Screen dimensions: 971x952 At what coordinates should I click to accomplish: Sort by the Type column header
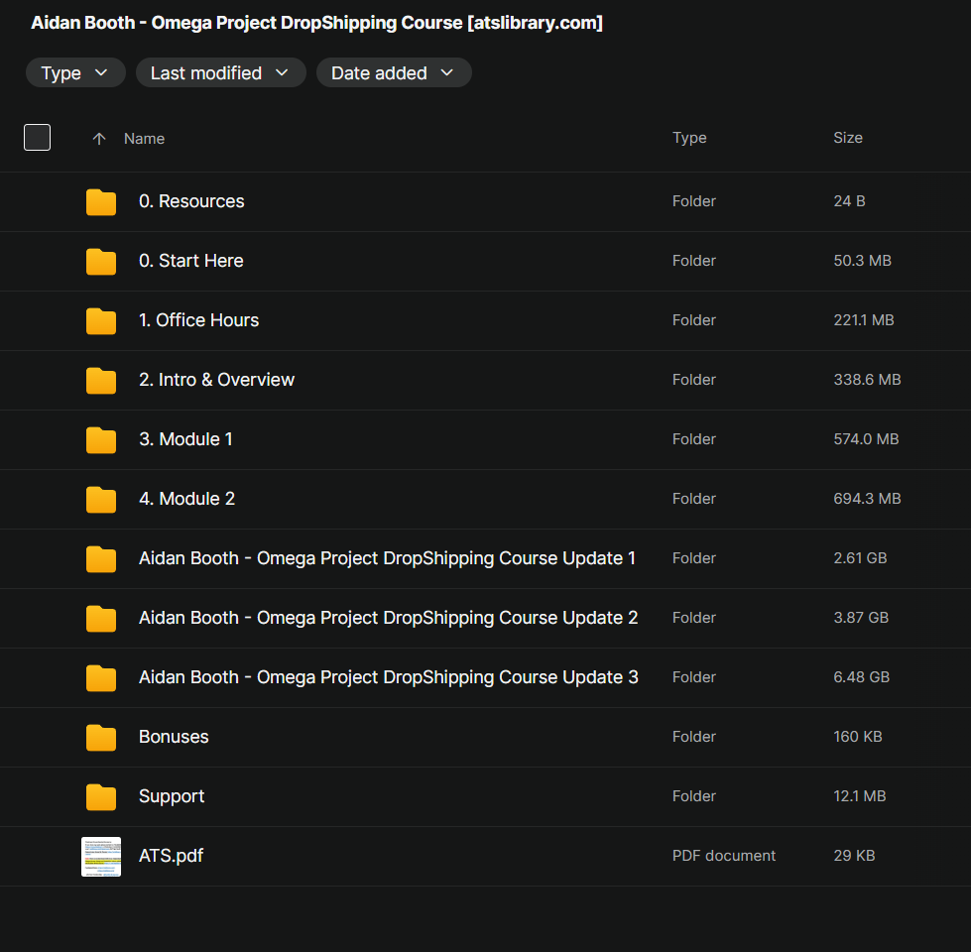tap(689, 138)
